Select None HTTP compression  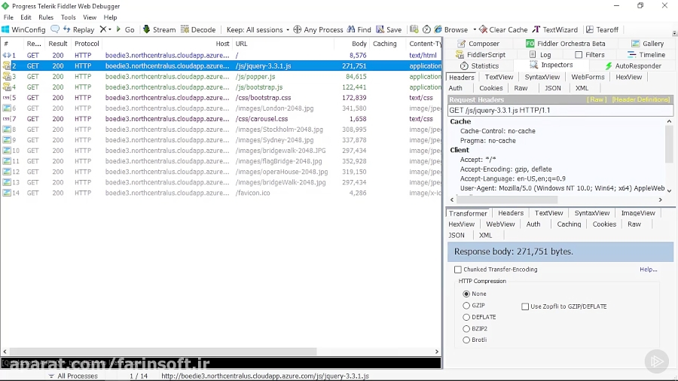466,294
